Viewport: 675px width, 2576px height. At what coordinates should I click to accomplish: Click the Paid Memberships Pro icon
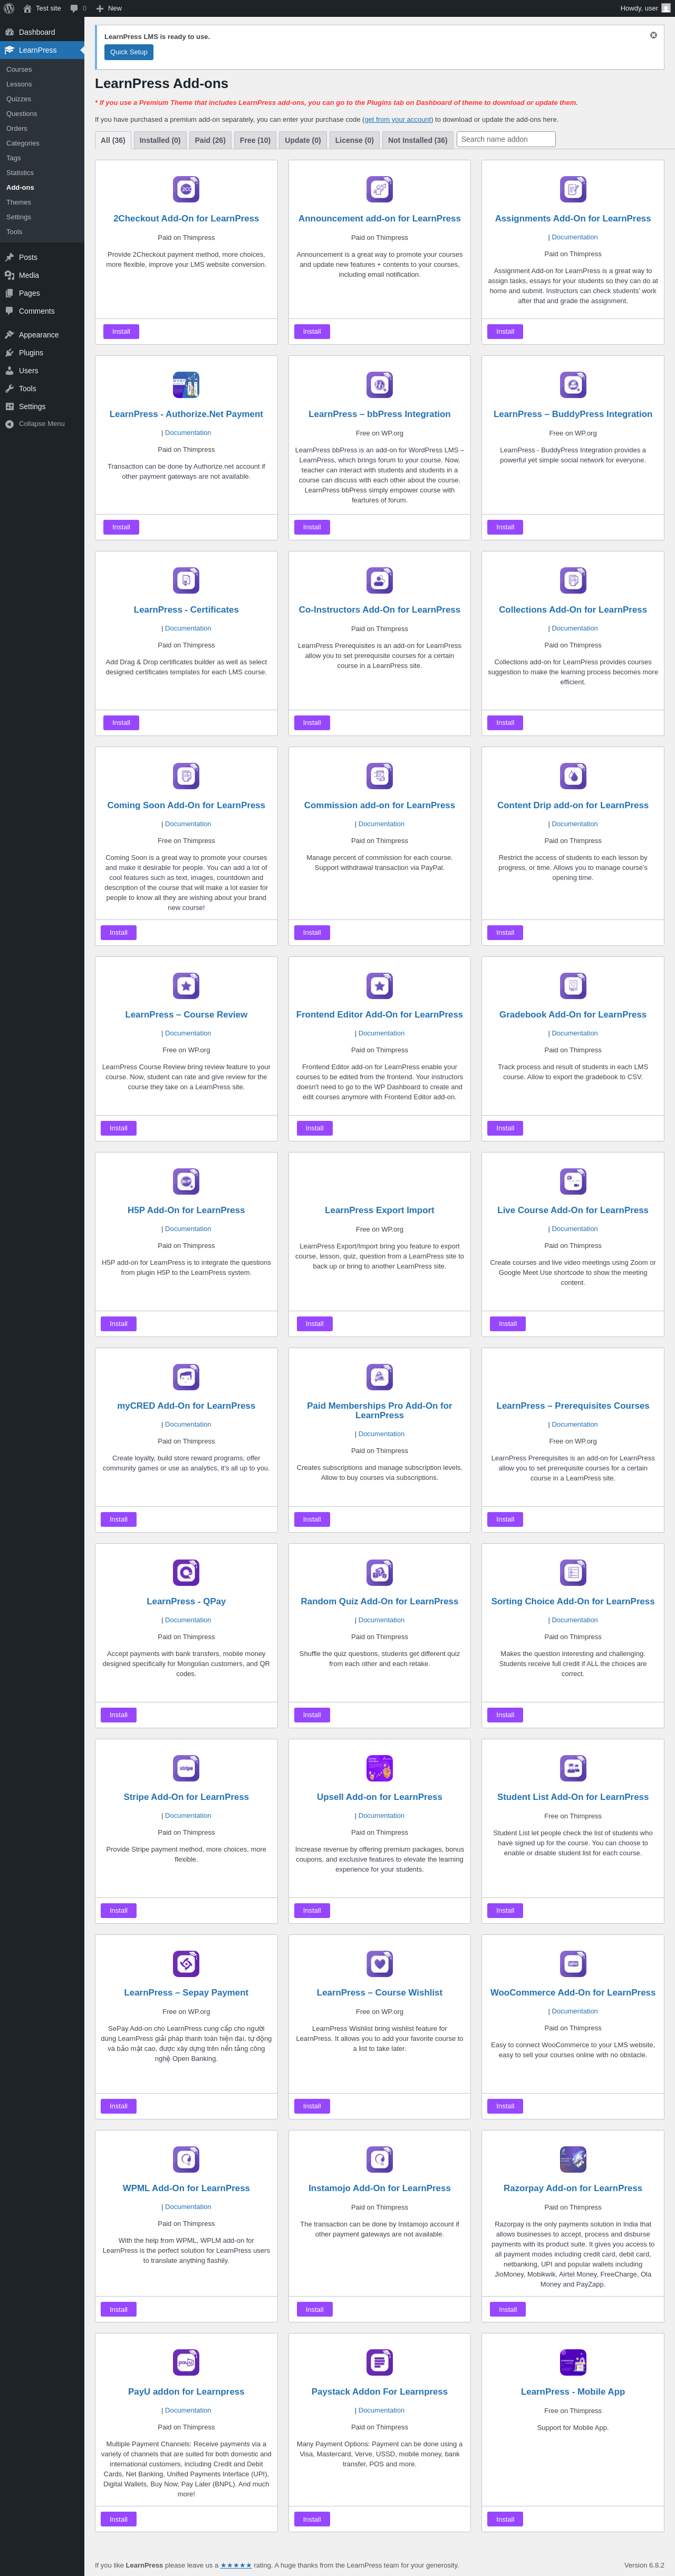[x=379, y=1376]
